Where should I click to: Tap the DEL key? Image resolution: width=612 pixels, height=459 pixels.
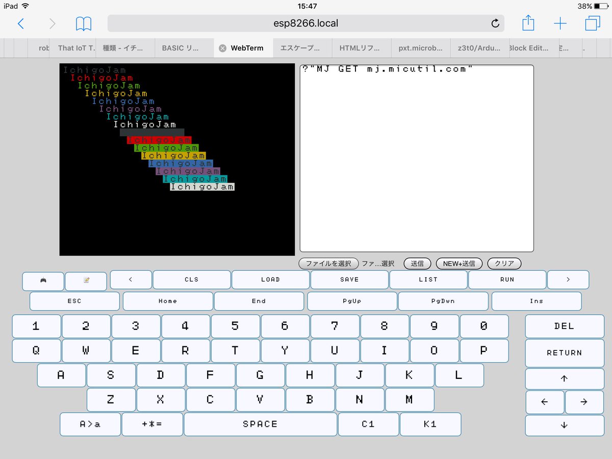(x=564, y=326)
